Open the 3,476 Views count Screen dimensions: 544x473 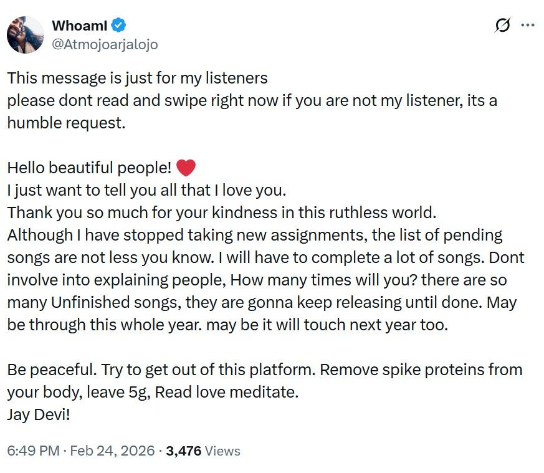(184, 451)
